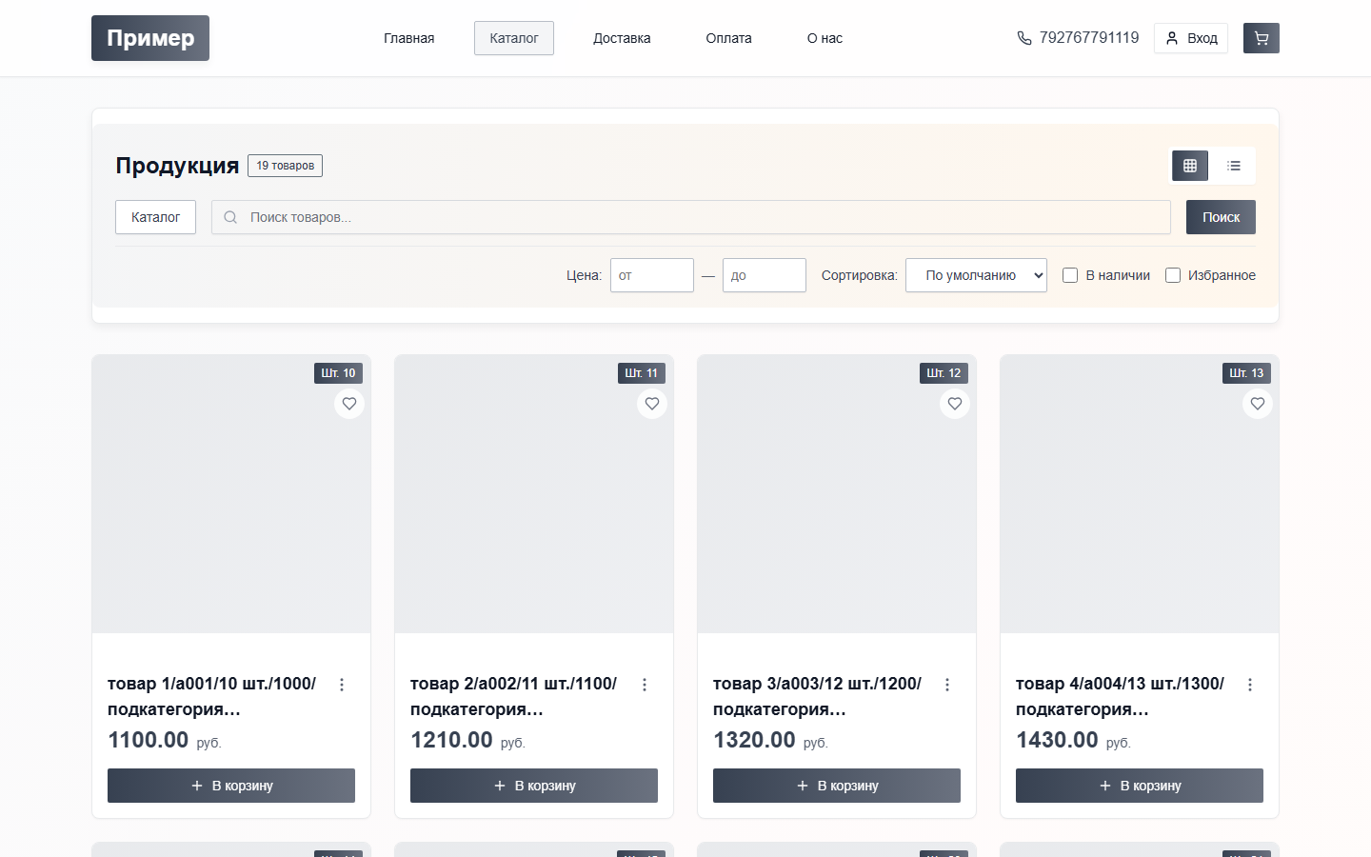Open товар 4/а004/13 шт./1300/ title
This screenshot has width=1371, height=857.
[1121, 696]
